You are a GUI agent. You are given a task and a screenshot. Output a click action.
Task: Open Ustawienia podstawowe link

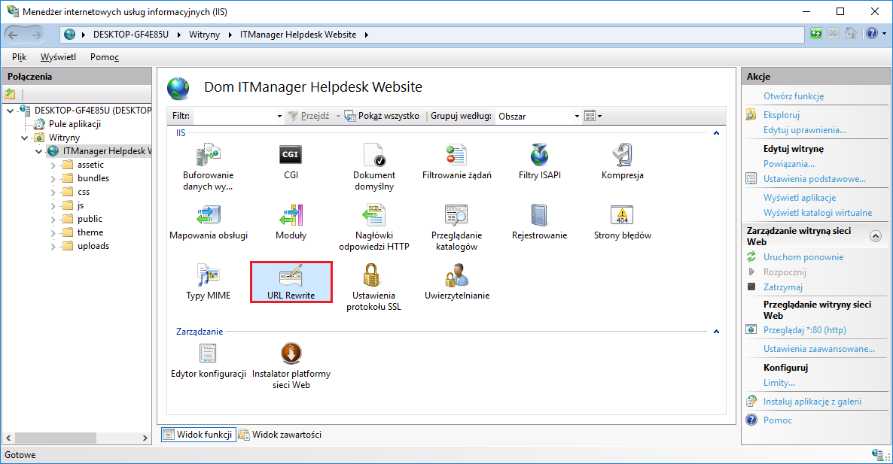coord(815,179)
